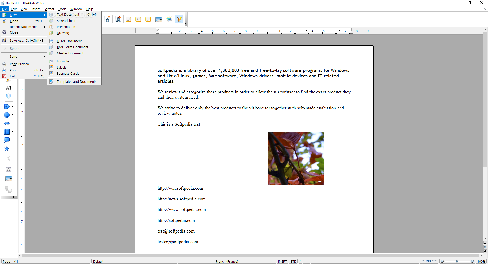The height and width of the screenshot is (264, 488).
Task: Expand the Callouts shapes dropdown arrow
Action: point(12,140)
